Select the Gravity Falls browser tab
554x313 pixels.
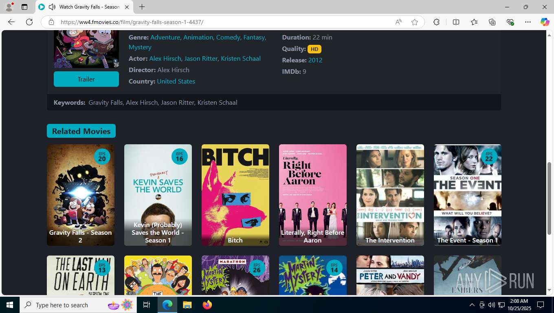(84, 7)
